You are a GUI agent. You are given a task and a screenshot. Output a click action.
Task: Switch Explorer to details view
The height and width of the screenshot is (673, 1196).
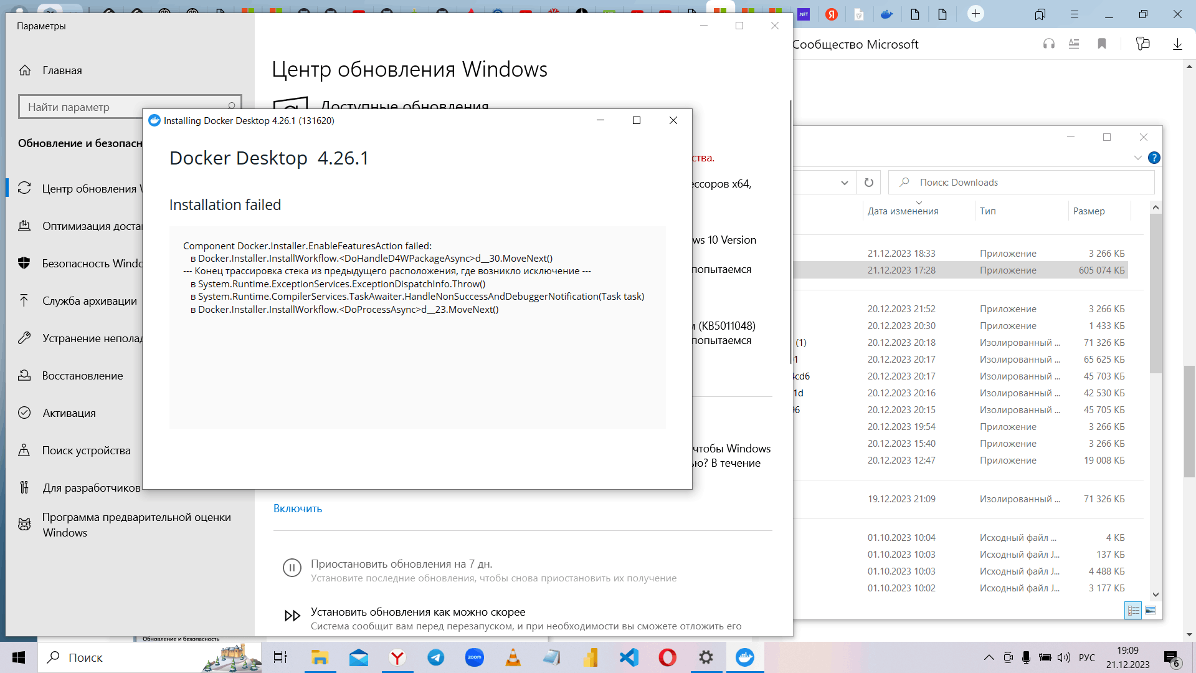coord(1133,611)
